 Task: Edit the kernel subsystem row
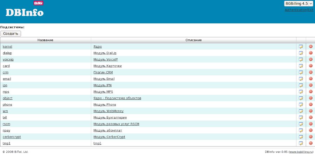[301, 47]
